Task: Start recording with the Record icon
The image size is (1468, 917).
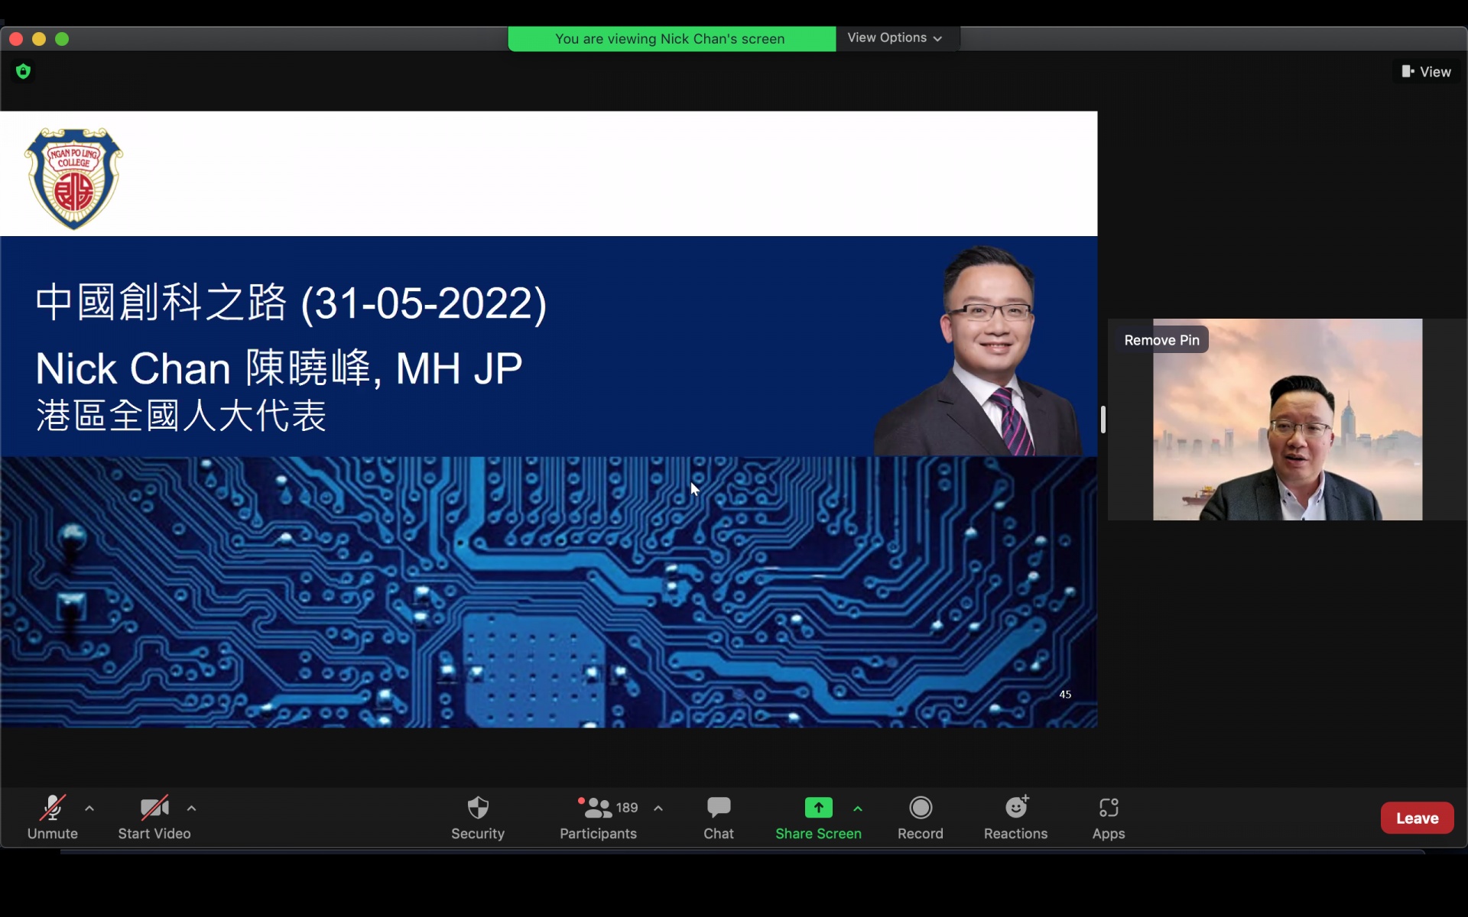Action: pyautogui.click(x=920, y=808)
